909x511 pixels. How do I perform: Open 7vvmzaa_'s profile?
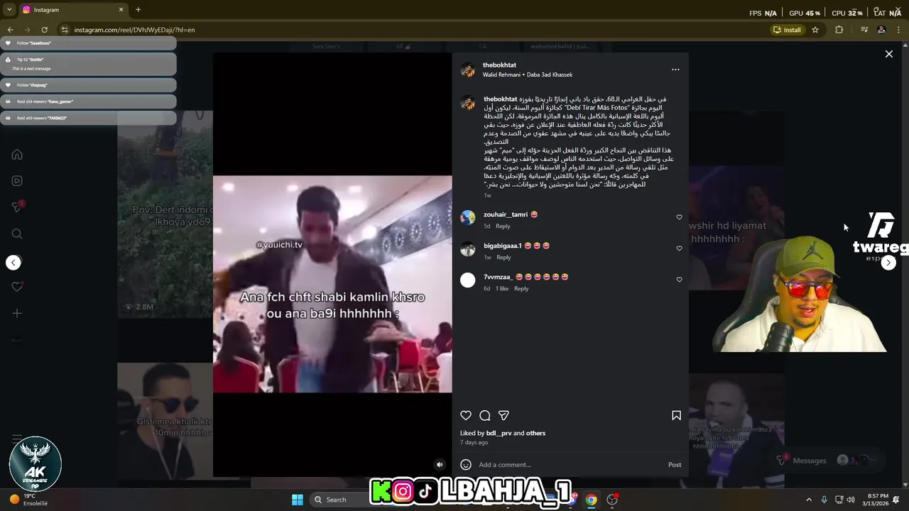[x=499, y=277]
